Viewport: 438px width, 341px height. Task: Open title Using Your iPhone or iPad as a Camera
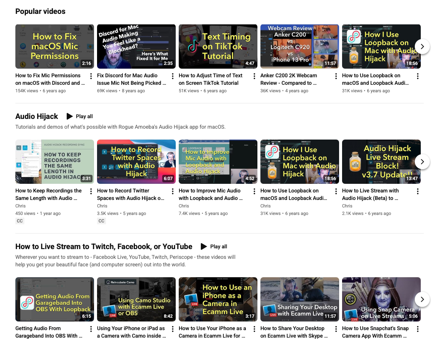[132, 332]
